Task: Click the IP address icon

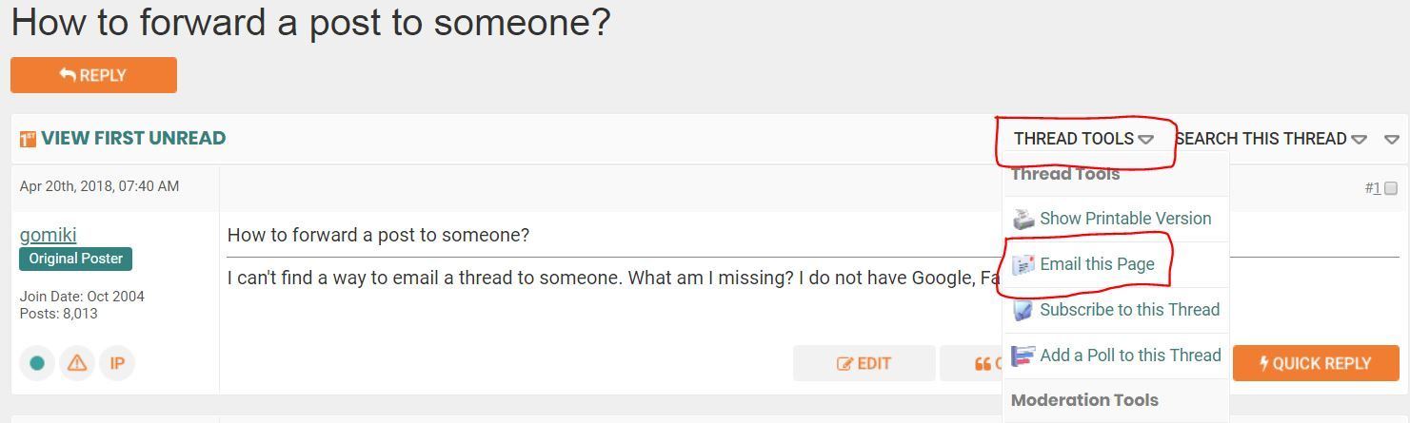Action: (117, 363)
